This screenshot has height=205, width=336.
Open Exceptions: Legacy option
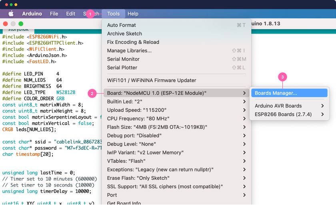point(176,169)
